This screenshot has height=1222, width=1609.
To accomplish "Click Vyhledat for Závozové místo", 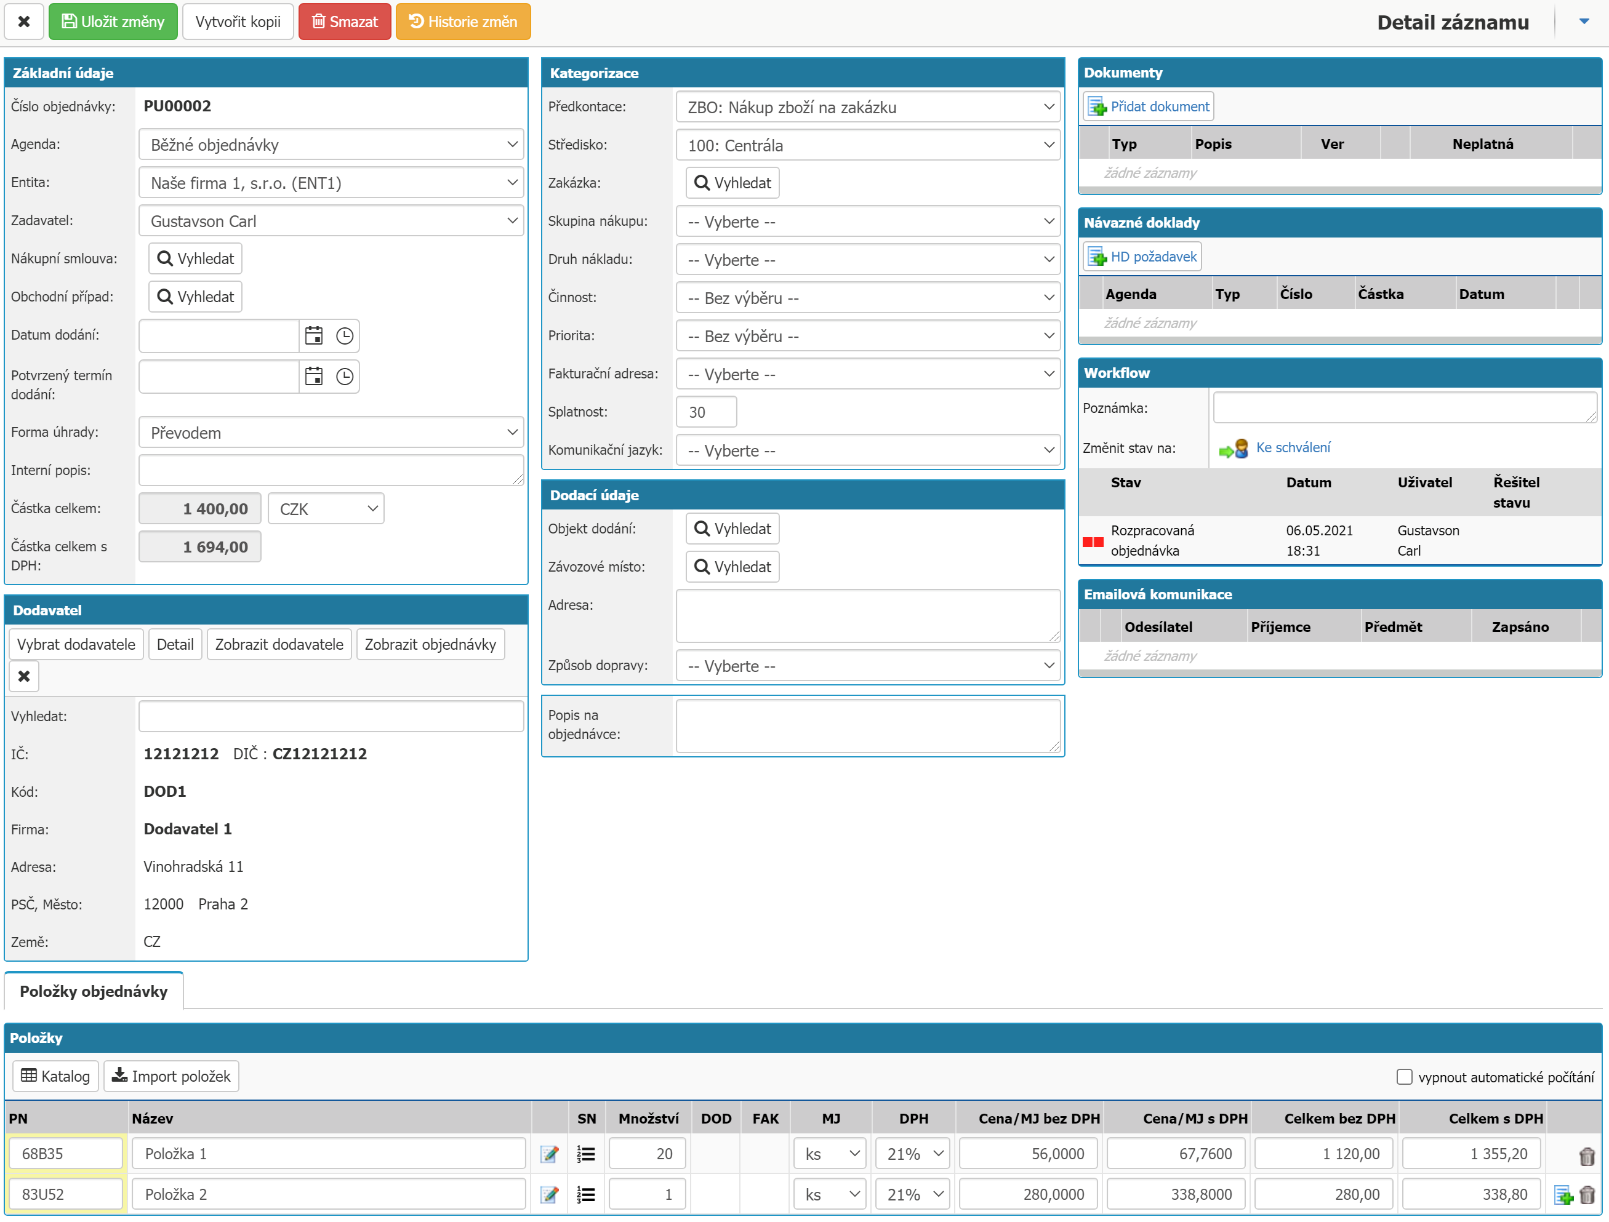I will [x=733, y=567].
